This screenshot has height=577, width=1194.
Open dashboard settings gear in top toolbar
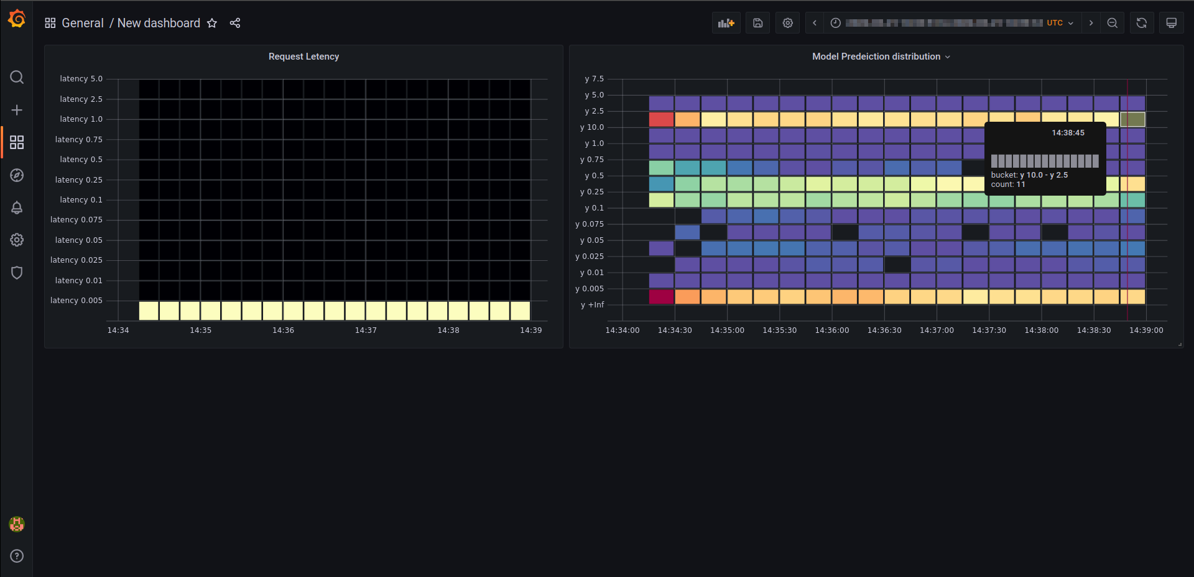[x=787, y=23]
